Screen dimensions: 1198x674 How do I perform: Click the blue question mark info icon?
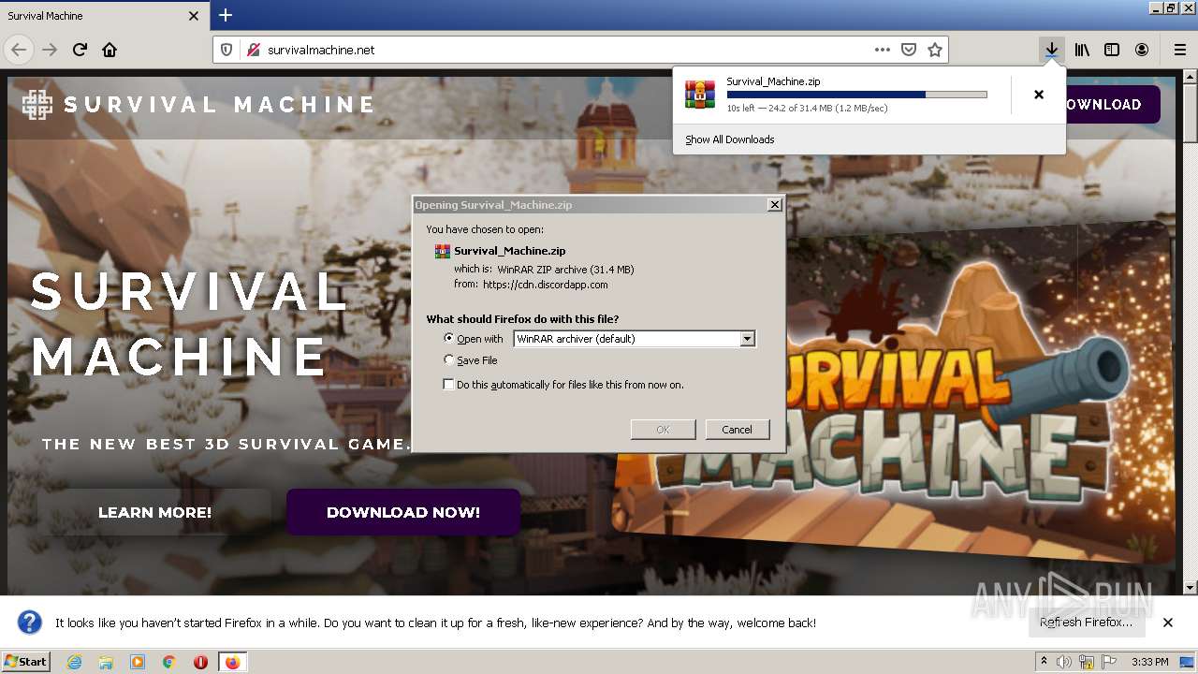point(30,623)
